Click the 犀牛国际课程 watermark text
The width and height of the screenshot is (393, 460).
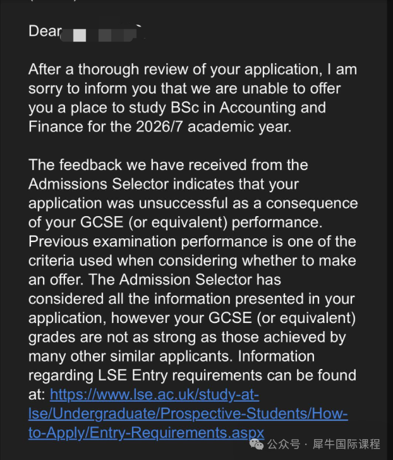[346, 444]
